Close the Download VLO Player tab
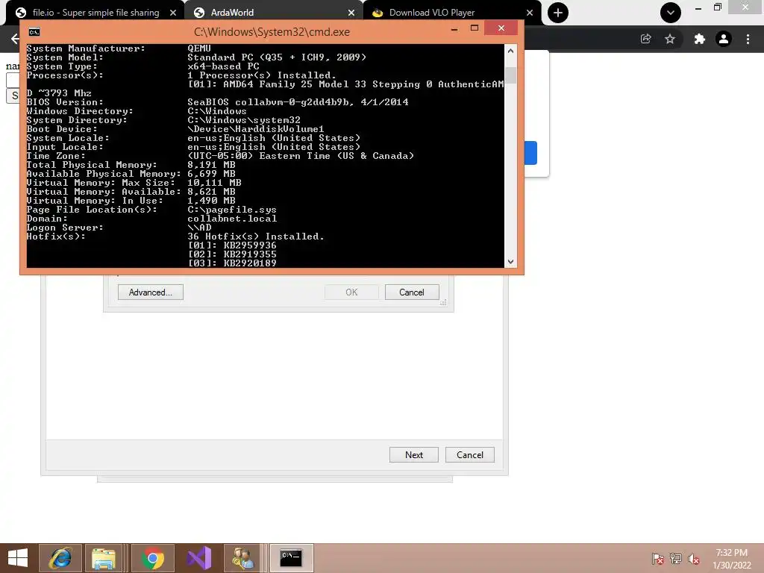The height and width of the screenshot is (573, 764). click(x=530, y=13)
